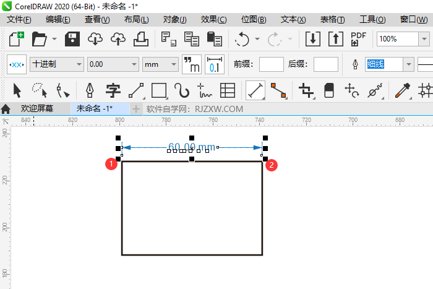The height and width of the screenshot is (289, 433).
Task: Import a file with down arrow icon
Action: tap(313, 39)
